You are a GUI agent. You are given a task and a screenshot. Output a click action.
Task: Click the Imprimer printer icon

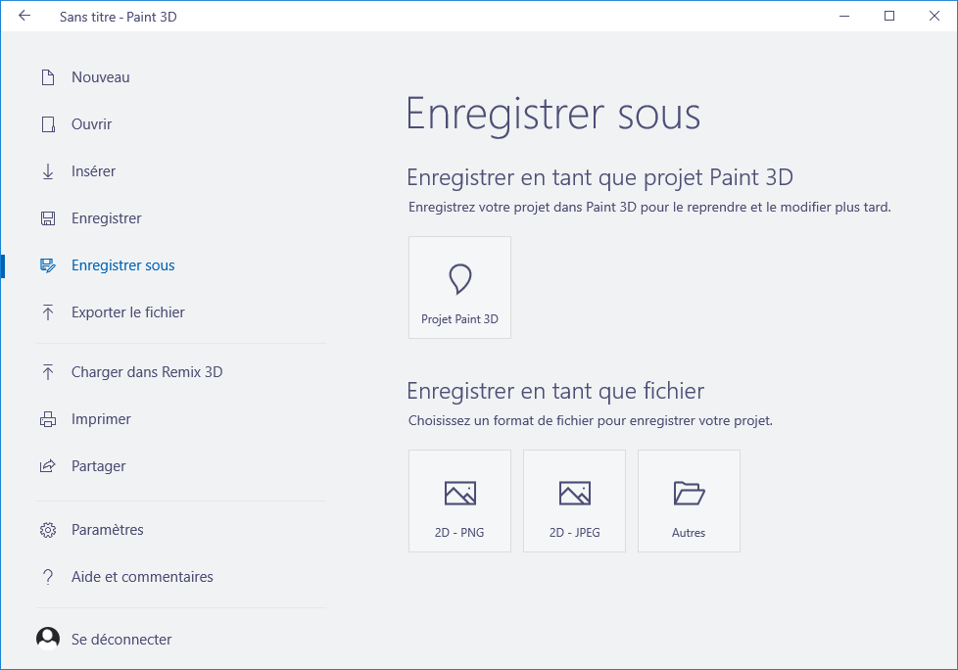48,419
